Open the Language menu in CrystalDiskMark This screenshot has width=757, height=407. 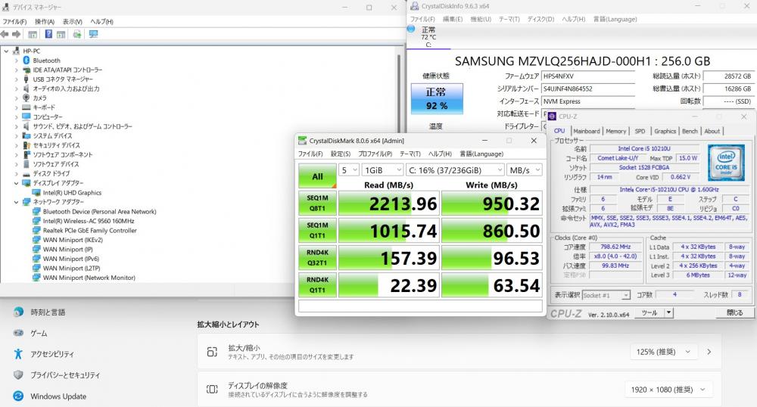pos(481,154)
